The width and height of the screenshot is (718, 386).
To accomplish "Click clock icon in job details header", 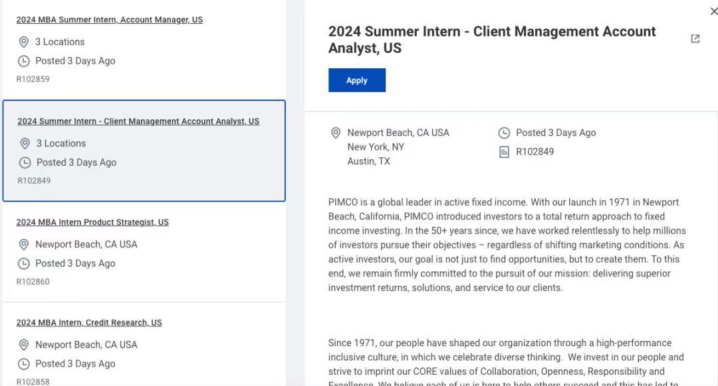I will 504,133.
